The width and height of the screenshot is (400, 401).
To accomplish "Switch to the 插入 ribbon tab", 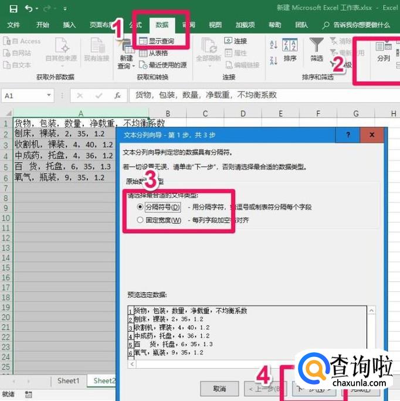I will [69, 25].
